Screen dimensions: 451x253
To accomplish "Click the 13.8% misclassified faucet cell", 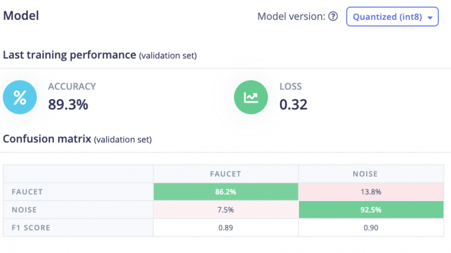I will [374, 191].
